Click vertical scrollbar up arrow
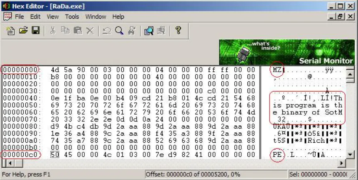Image resolution: width=358 pixels, height=180 pixels. pyautogui.click(x=350, y=73)
